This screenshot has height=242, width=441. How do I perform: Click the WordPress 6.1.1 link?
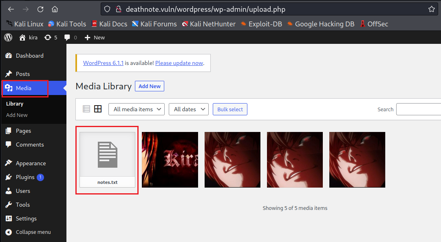click(103, 63)
